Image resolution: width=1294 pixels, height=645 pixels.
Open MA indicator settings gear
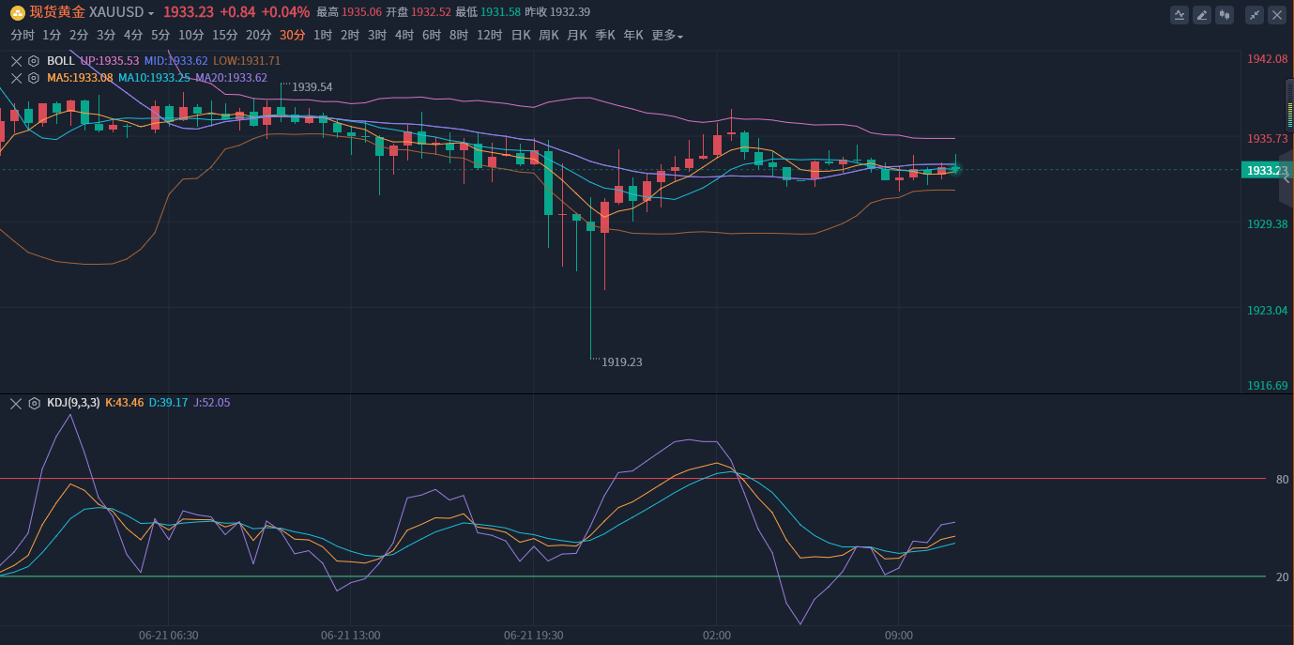point(34,78)
